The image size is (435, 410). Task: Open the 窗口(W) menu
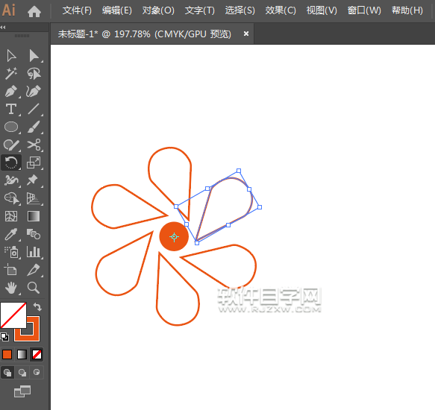[364, 10]
